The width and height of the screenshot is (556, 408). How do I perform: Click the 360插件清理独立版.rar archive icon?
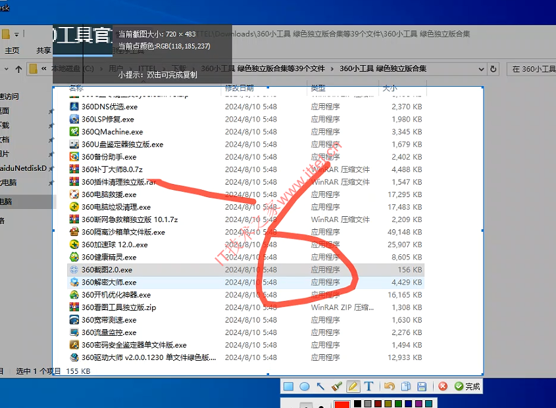(74, 182)
